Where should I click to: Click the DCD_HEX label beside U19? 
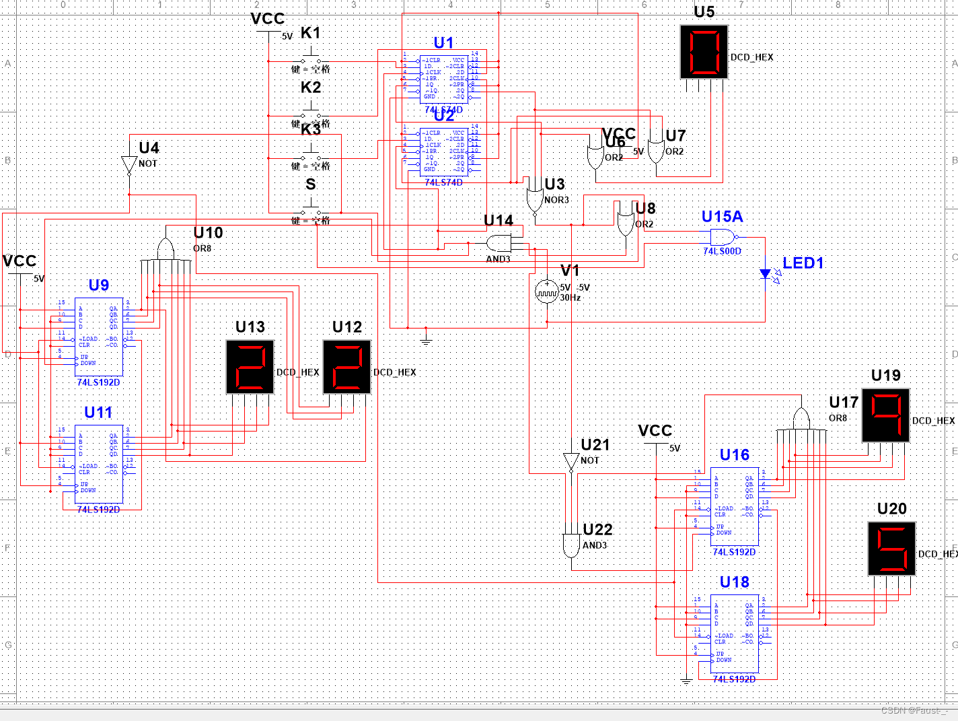[x=934, y=421]
